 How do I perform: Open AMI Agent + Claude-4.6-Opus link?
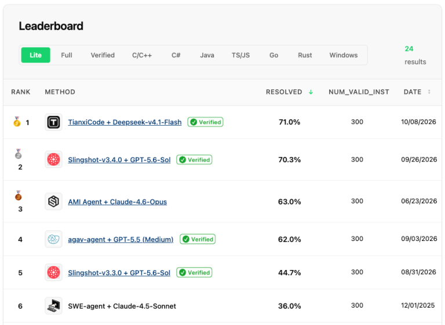click(x=117, y=202)
